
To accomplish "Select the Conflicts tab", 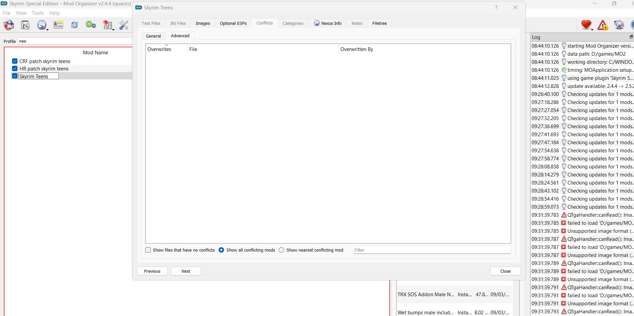I will tap(265, 23).
